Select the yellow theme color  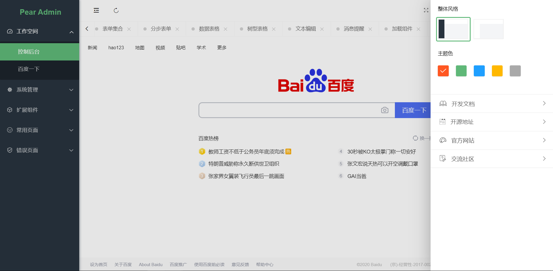pos(497,71)
